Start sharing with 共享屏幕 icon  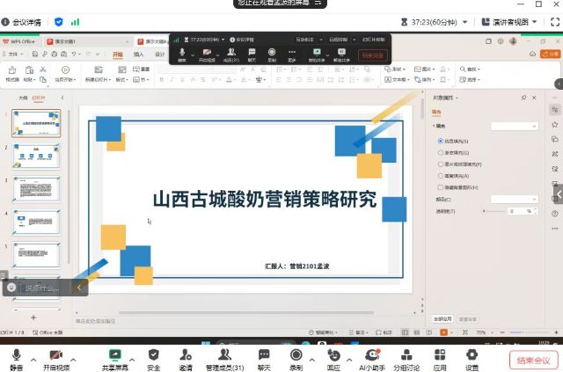click(114, 354)
